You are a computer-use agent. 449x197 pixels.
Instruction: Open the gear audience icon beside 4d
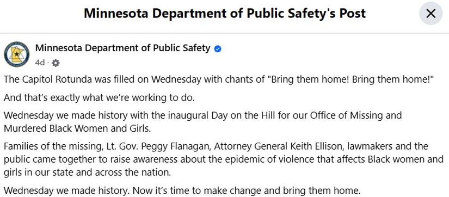click(56, 63)
